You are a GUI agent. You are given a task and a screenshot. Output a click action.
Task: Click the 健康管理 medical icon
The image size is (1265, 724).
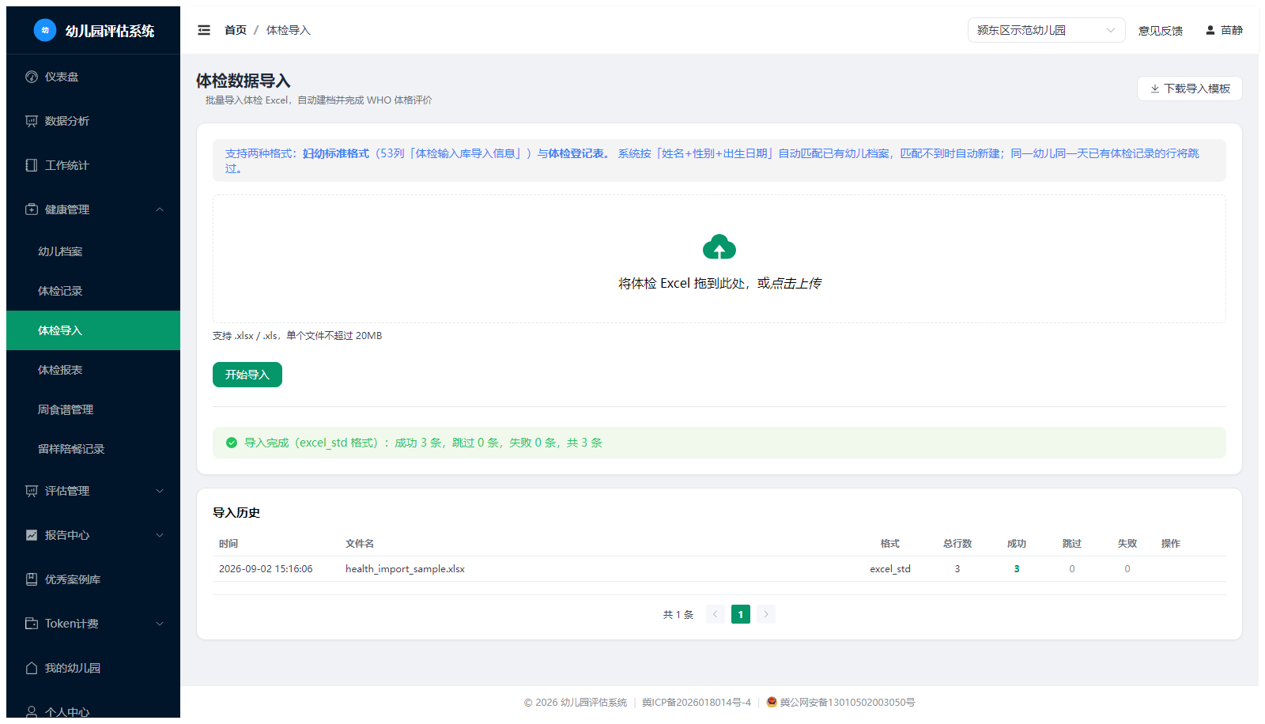[x=32, y=209]
